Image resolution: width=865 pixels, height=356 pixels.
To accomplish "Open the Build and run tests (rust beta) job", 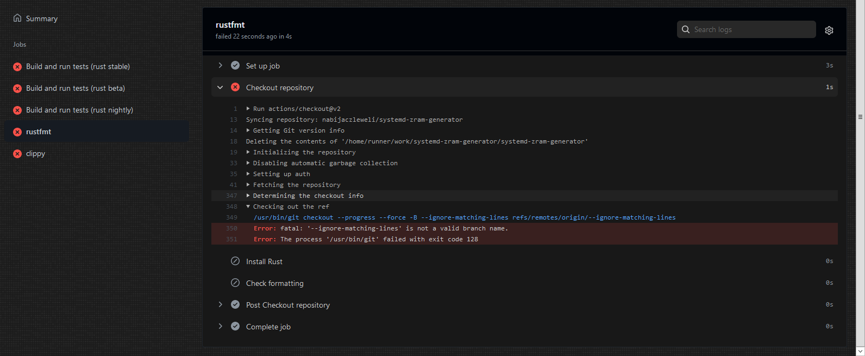I will pos(76,88).
